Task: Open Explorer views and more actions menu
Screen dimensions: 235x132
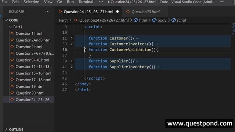Action: 47,11
